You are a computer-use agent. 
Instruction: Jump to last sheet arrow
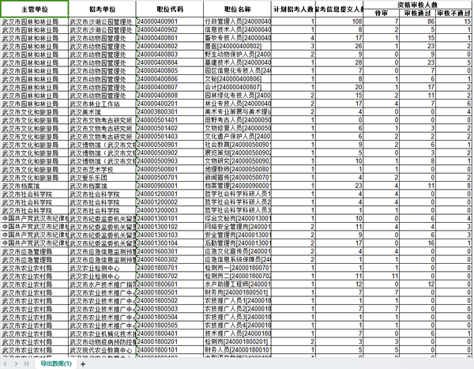coord(26,363)
